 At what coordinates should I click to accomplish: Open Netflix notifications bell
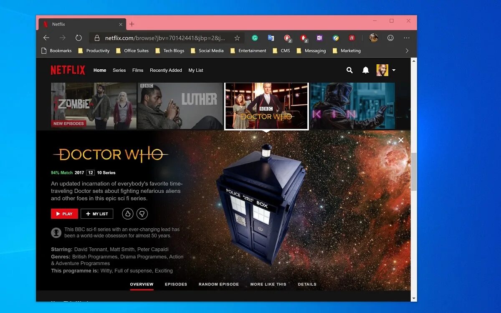366,70
